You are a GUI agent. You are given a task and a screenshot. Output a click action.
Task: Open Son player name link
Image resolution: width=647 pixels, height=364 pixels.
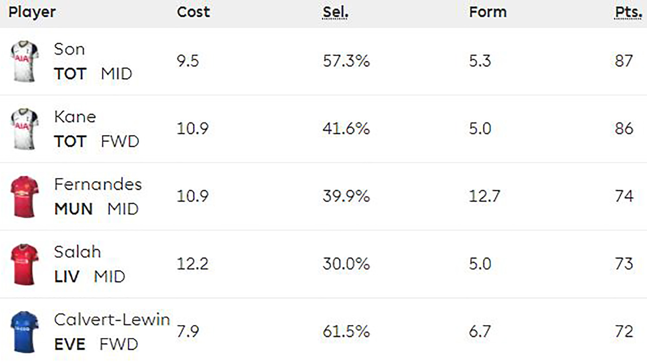tap(69, 49)
